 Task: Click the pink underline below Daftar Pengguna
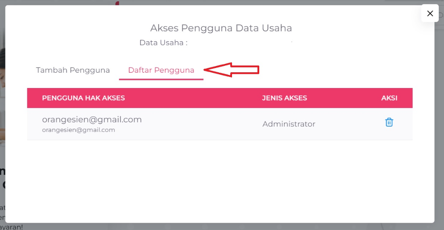coord(161,79)
